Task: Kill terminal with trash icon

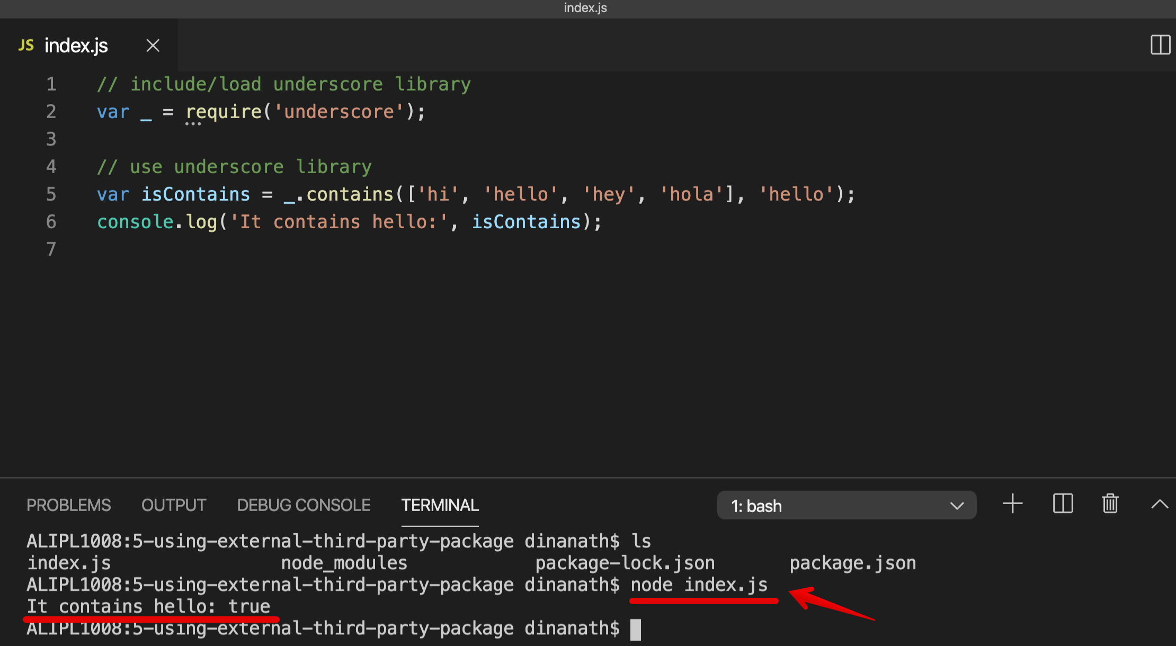Action: (1110, 504)
